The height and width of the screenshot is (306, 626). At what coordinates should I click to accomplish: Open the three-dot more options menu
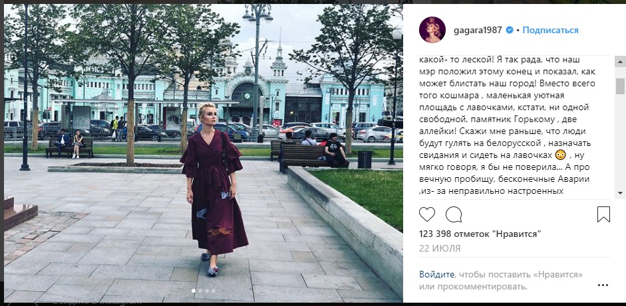(603, 285)
